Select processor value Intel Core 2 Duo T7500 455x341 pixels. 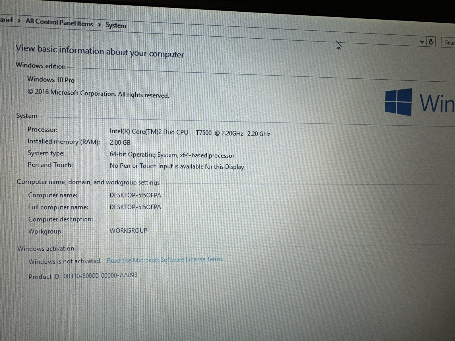coord(190,132)
